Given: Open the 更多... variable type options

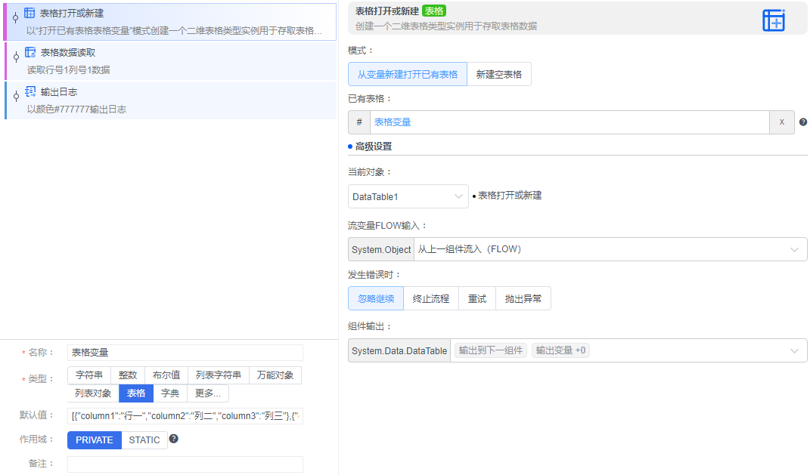Looking at the screenshot, I should (x=206, y=393).
